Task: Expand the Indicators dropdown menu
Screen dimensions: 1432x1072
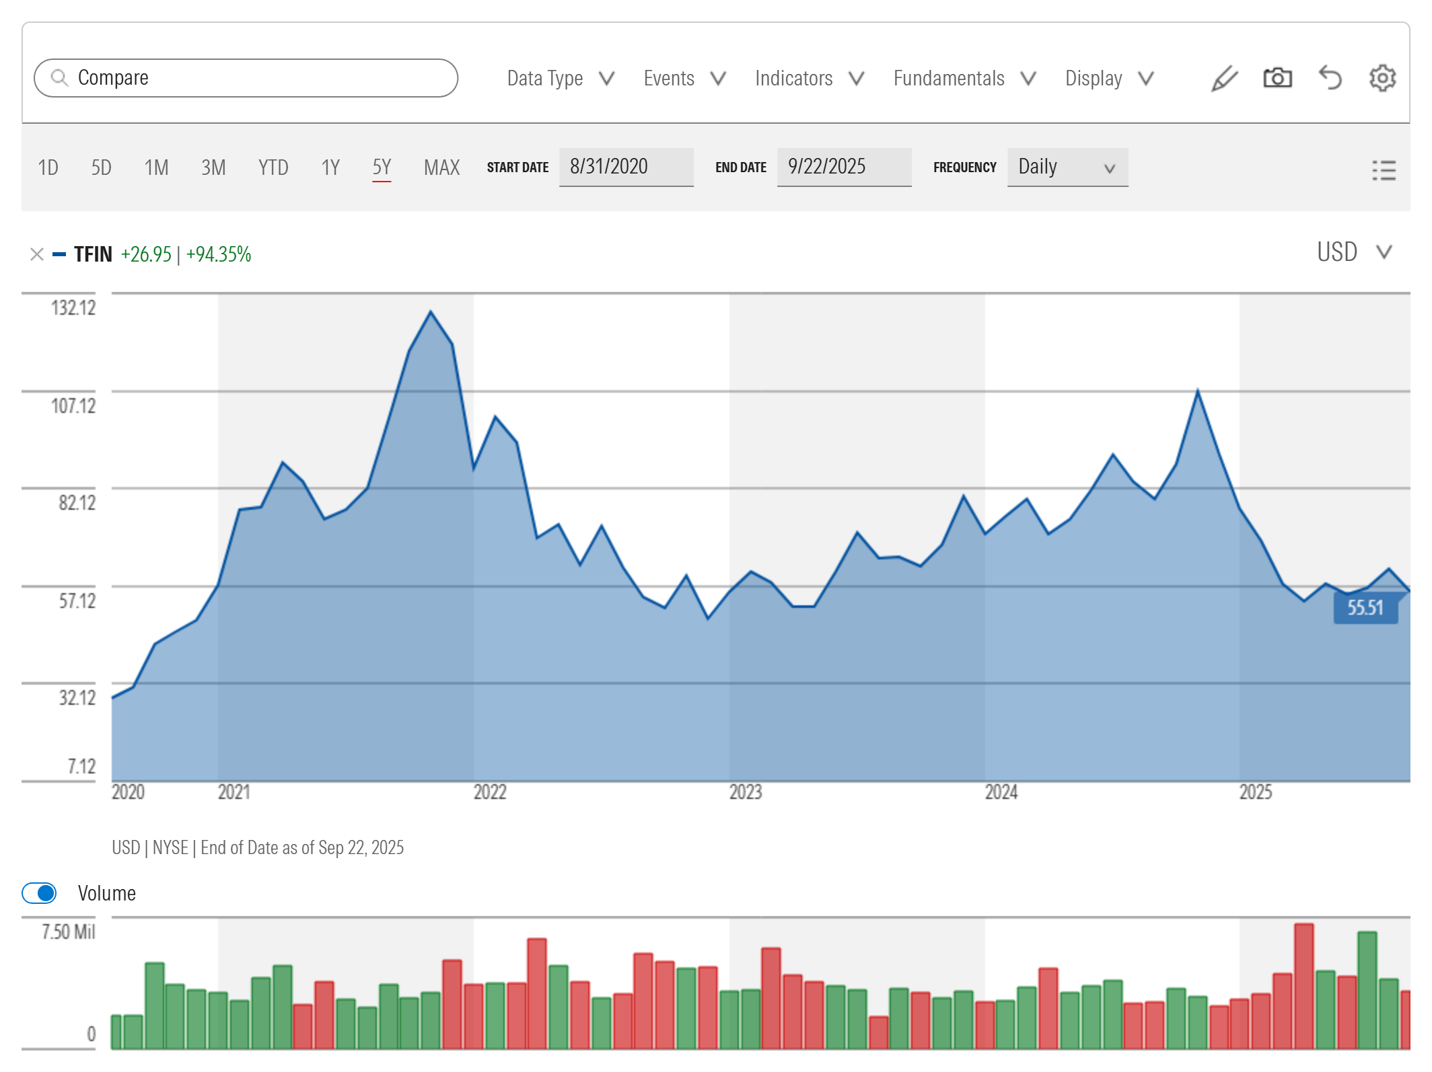Action: (x=809, y=79)
